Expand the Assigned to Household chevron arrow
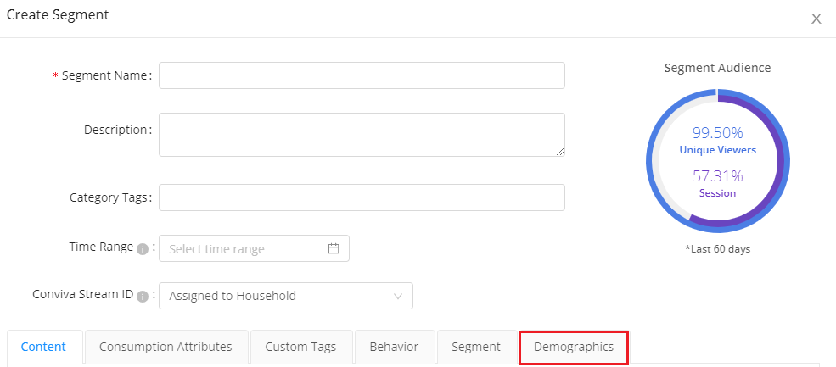 pos(398,296)
